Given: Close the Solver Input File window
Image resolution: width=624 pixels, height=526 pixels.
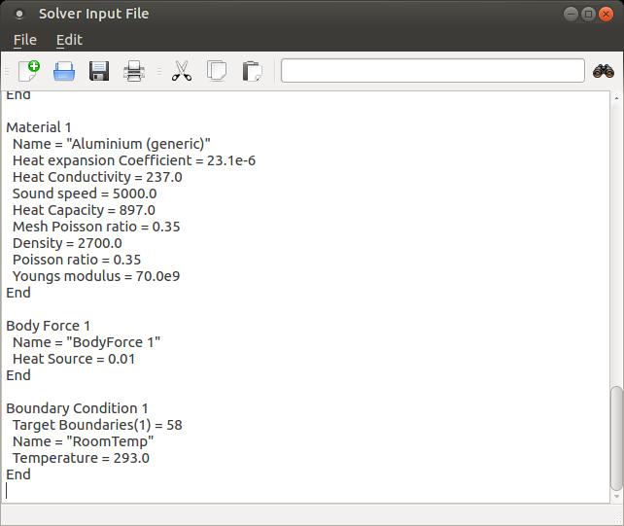Looking at the screenshot, I should pyautogui.click(x=607, y=14).
